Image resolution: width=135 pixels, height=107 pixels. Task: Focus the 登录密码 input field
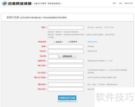pyautogui.click(x=66, y=61)
